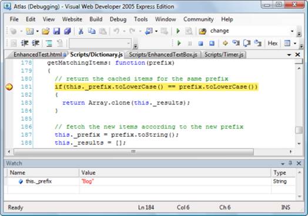The width and height of the screenshot is (308, 216).
Task: Click the empty watch row name field
Action: pyautogui.click(x=43, y=190)
